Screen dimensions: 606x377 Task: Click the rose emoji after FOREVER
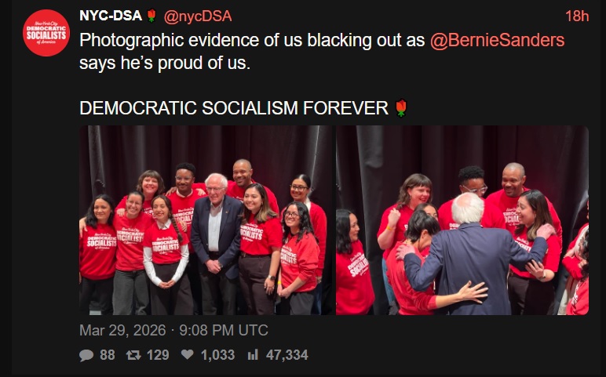[401, 108]
